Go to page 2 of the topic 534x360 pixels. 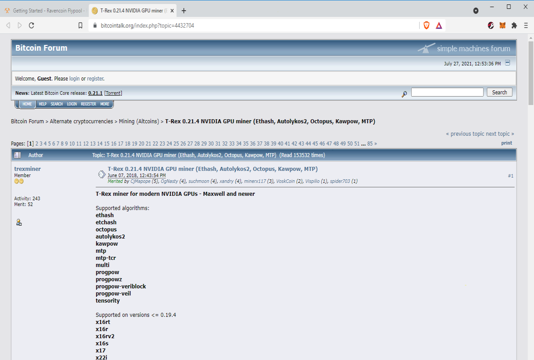[37, 144]
